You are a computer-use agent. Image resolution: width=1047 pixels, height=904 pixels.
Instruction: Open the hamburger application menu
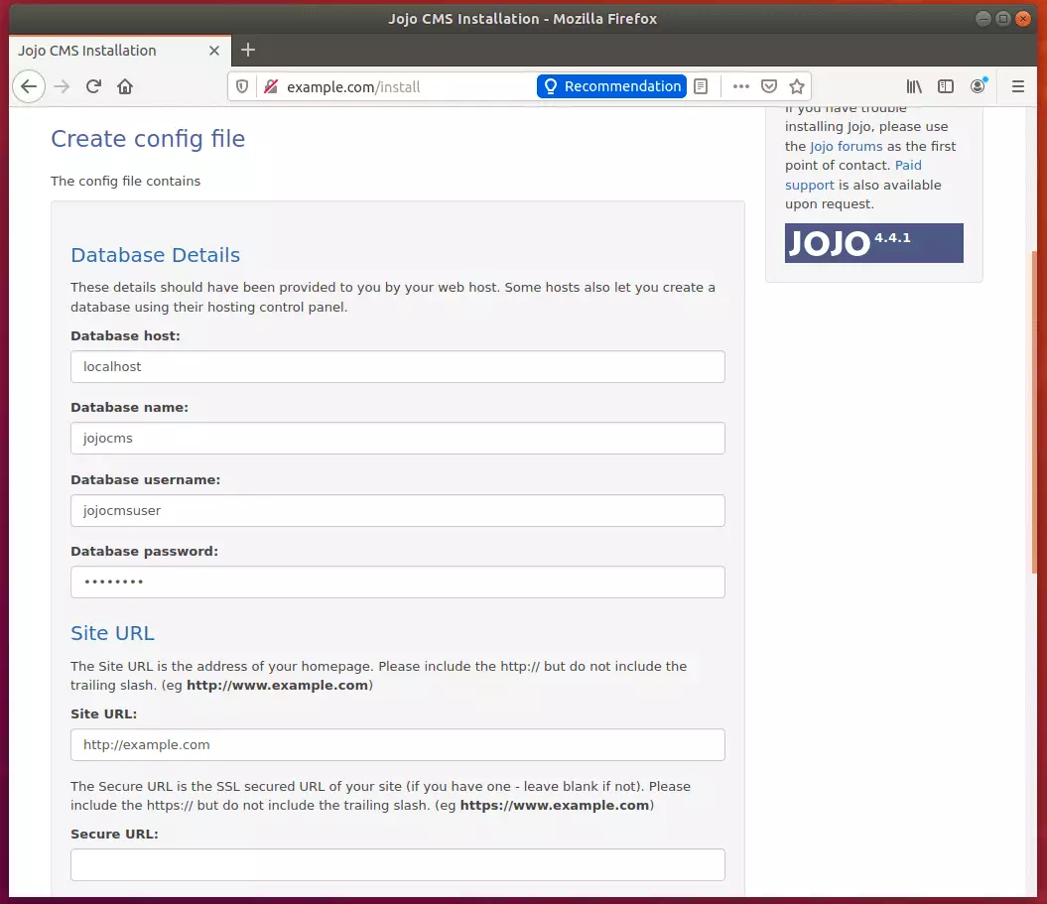[1017, 86]
